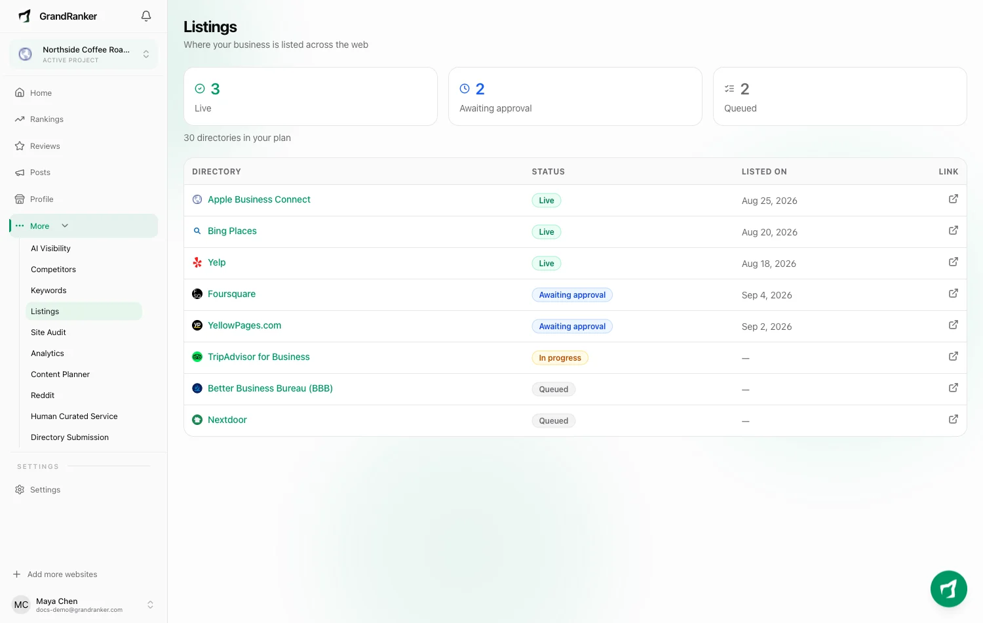Click the BBB logo icon
Image resolution: width=983 pixels, height=623 pixels.
197,388
